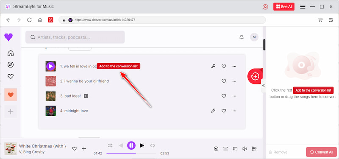Open the conversion playlist icon at top right
Image resolution: width=339 pixels, height=159 pixels.
click(x=331, y=20)
